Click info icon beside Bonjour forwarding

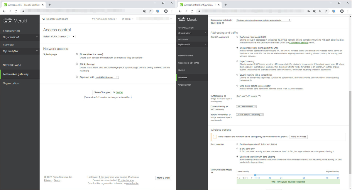click(230, 115)
